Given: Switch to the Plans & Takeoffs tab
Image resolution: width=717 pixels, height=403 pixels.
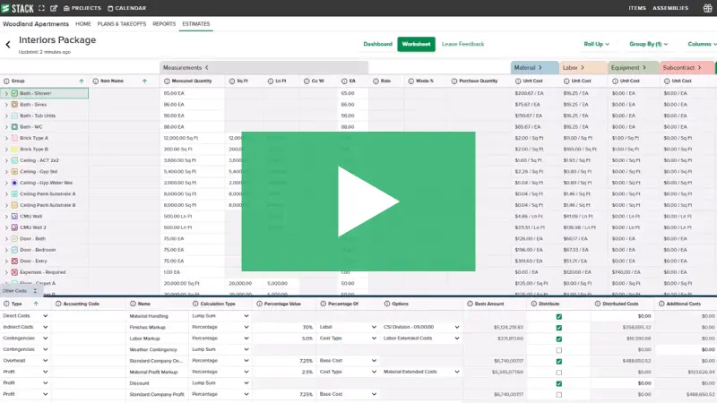Looking at the screenshot, I should 122,24.
